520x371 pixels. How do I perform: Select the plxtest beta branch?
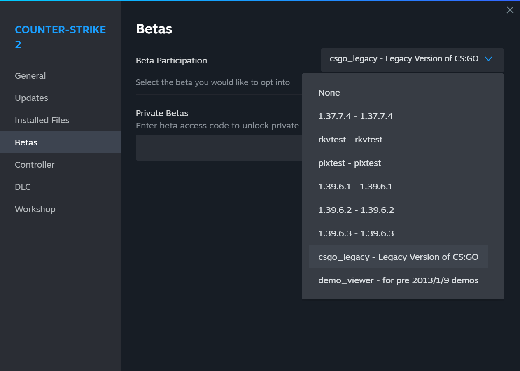coord(350,163)
